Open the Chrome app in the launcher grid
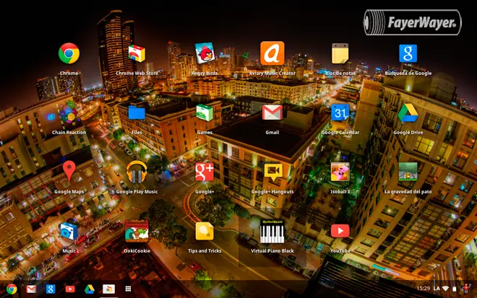The width and height of the screenshot is (477, 298). [69, 53]
